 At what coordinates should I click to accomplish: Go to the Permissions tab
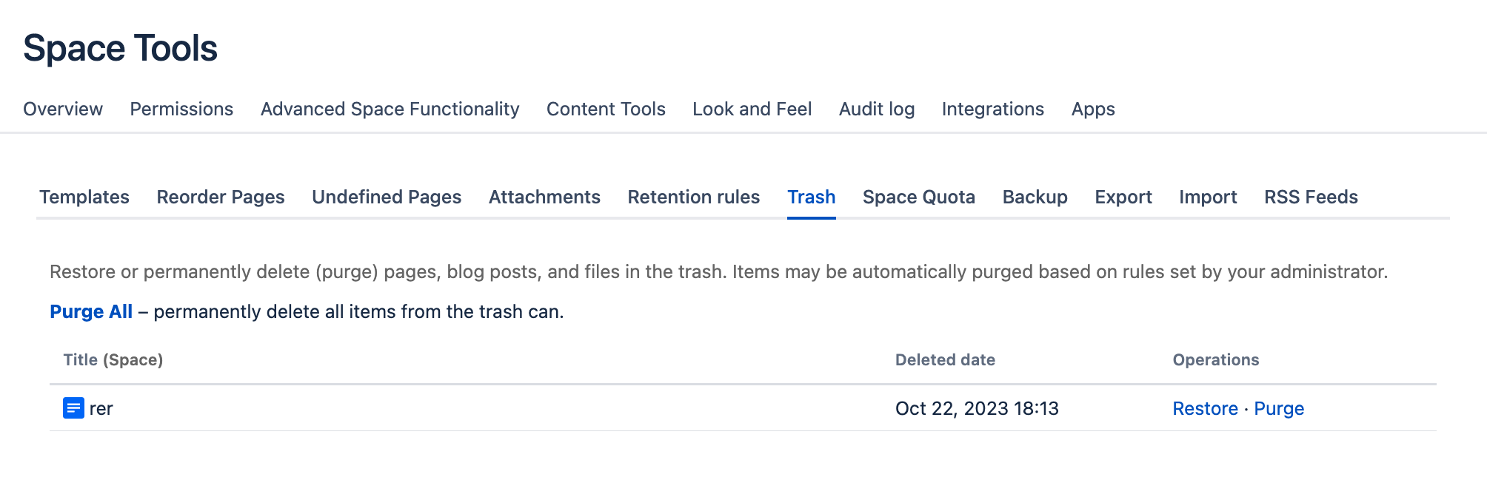tap(181, 109)
